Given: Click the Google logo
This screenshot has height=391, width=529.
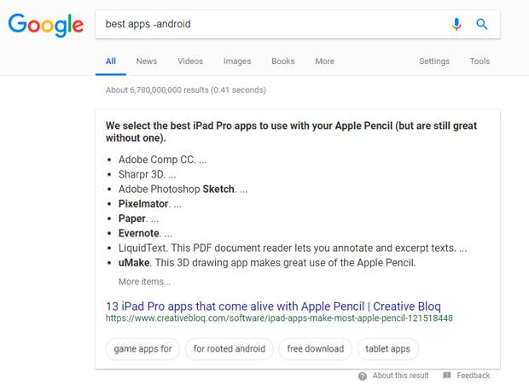Looking at the screenshot, I should pyautogui.click(x=46, y=25).
